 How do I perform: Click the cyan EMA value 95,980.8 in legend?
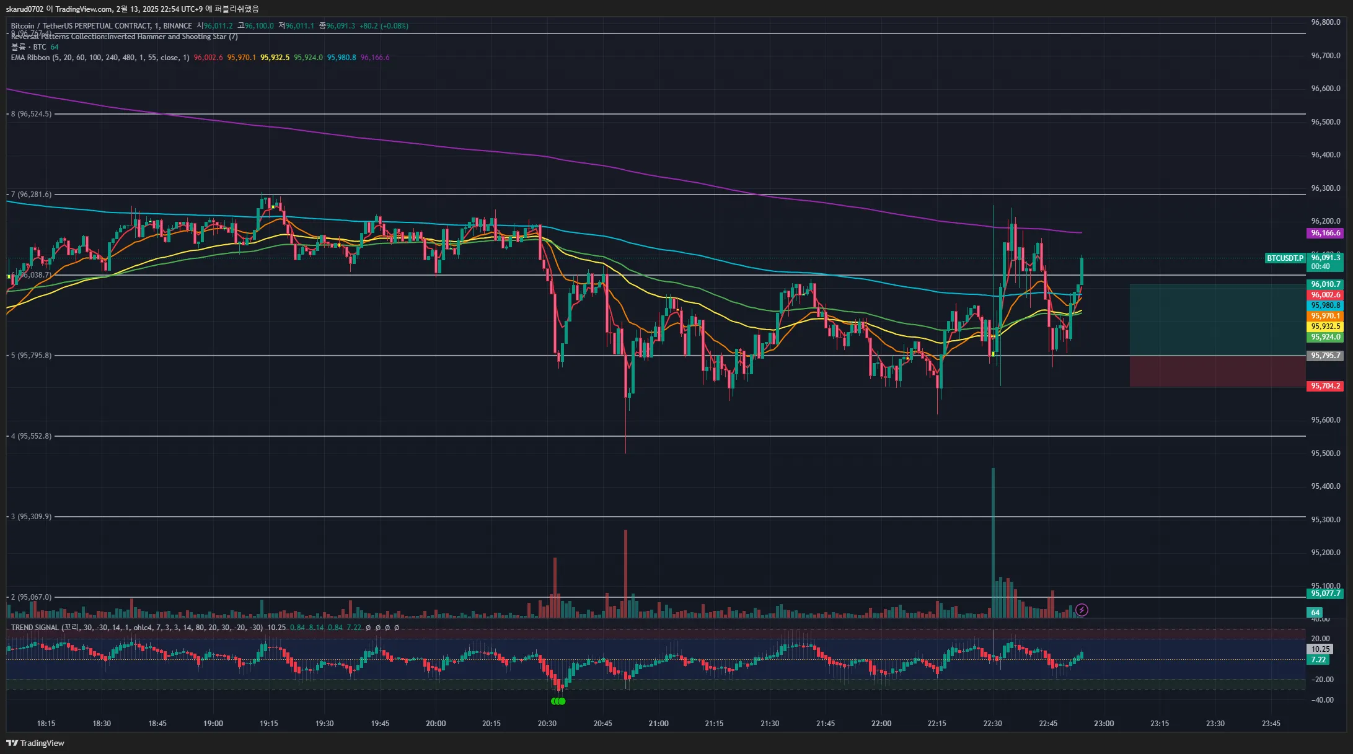(x=342, y=58)
